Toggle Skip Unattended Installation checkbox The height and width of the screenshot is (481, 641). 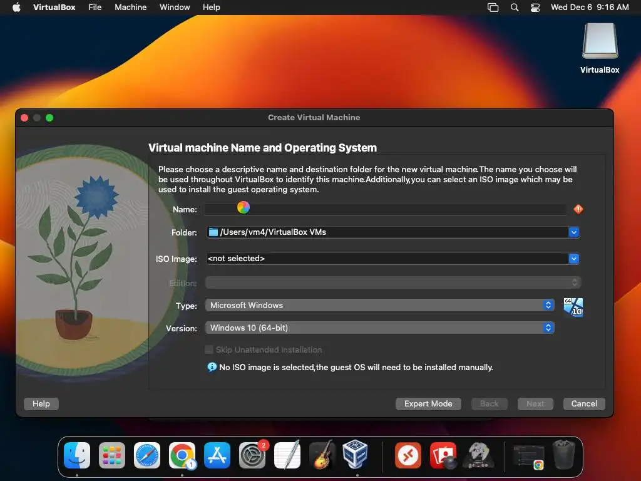click(209, 349)
